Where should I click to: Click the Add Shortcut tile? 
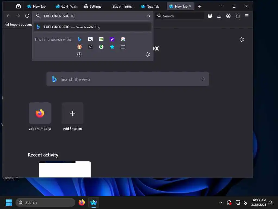[x=72, y=113]
